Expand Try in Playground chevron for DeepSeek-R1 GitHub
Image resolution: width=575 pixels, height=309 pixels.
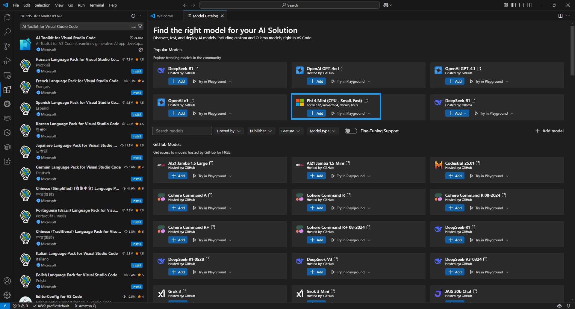(x=230, y=81)
